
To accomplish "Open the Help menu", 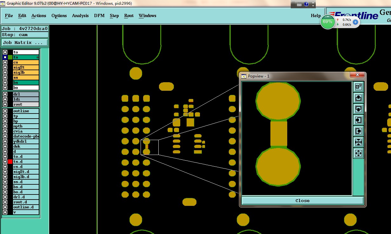I will tap(316, 15).
